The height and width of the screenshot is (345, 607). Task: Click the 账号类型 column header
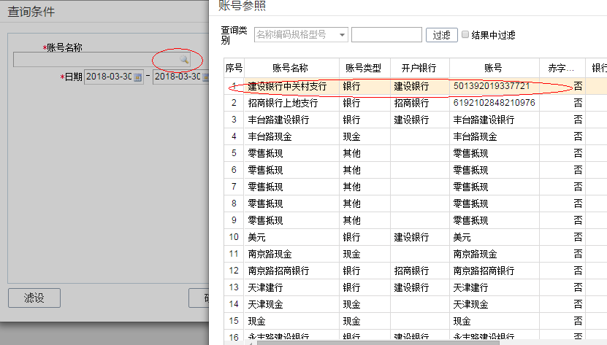click(x=364, y=68)
